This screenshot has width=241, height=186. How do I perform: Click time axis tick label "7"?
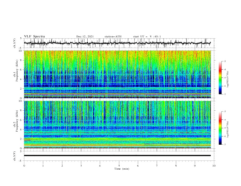coord(157,166)
